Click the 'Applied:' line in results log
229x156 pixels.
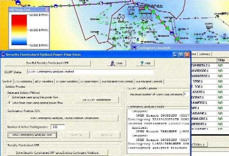[x=140, y=128]
